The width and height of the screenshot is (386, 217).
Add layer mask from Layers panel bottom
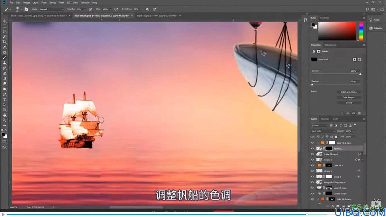338,206
